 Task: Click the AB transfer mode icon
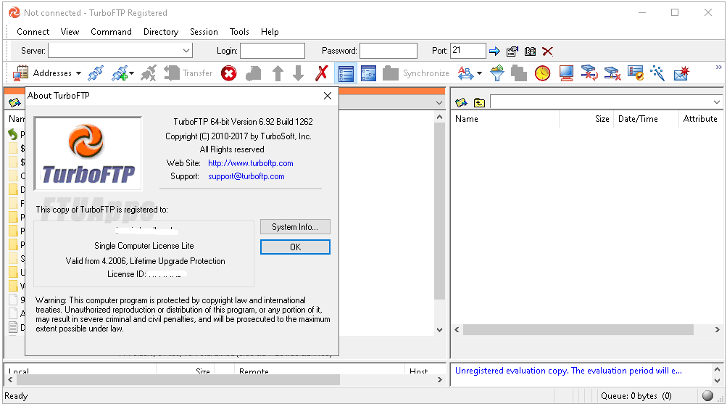(465, 73)
